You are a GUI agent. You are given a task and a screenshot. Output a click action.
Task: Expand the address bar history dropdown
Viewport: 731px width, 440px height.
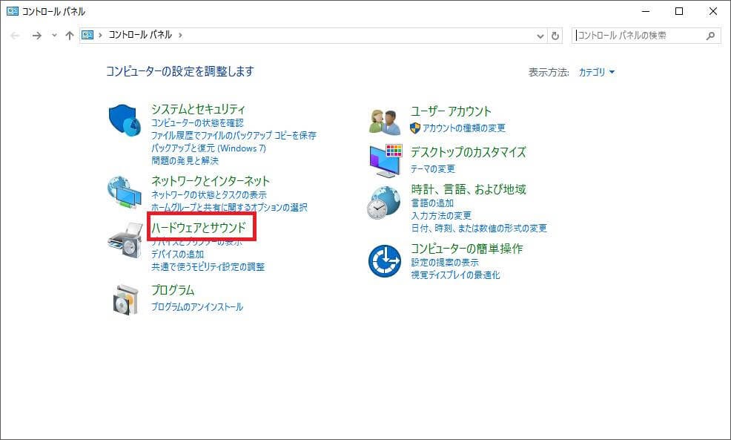[540, 36]
